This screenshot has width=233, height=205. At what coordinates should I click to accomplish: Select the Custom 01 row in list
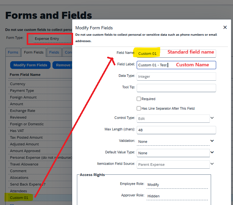tap(40, 198)
